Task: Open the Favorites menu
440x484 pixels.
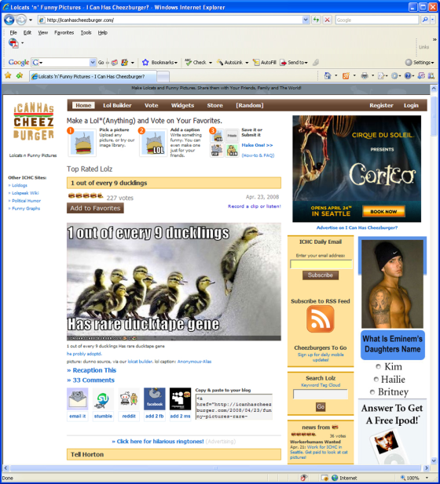Action: (x=64, y=33)
